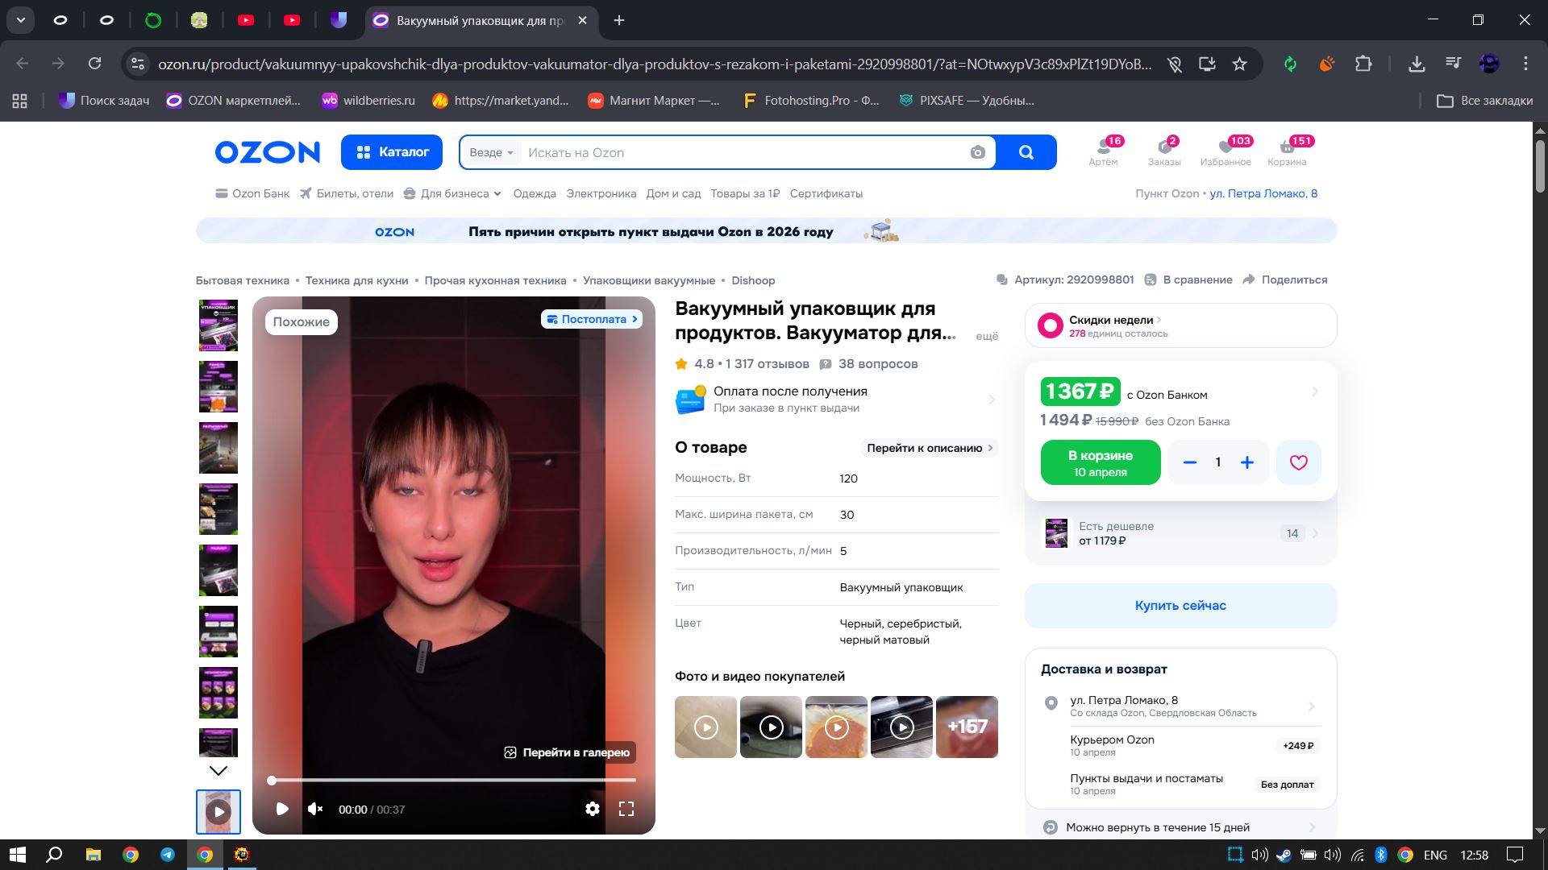Open Электроника navigation item
Viewport: 1548px width, 870px height.
pyautogui.click(x=601, y=193)
